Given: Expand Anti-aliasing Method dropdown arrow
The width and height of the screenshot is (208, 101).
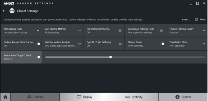Looking at the screenshot, I should click(80, 31).
